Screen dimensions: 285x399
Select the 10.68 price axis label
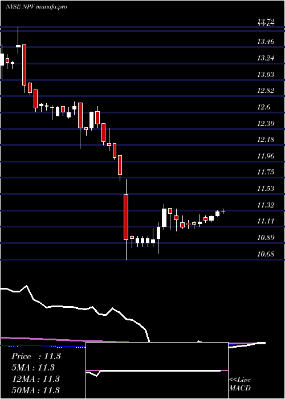pos(266,254)
